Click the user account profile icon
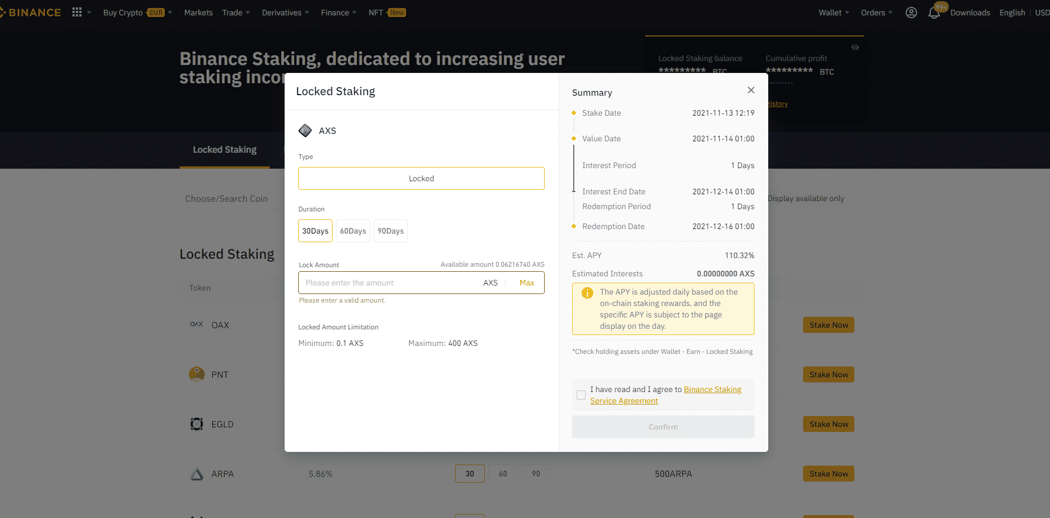1050x518 pixels. pos(911,13)
